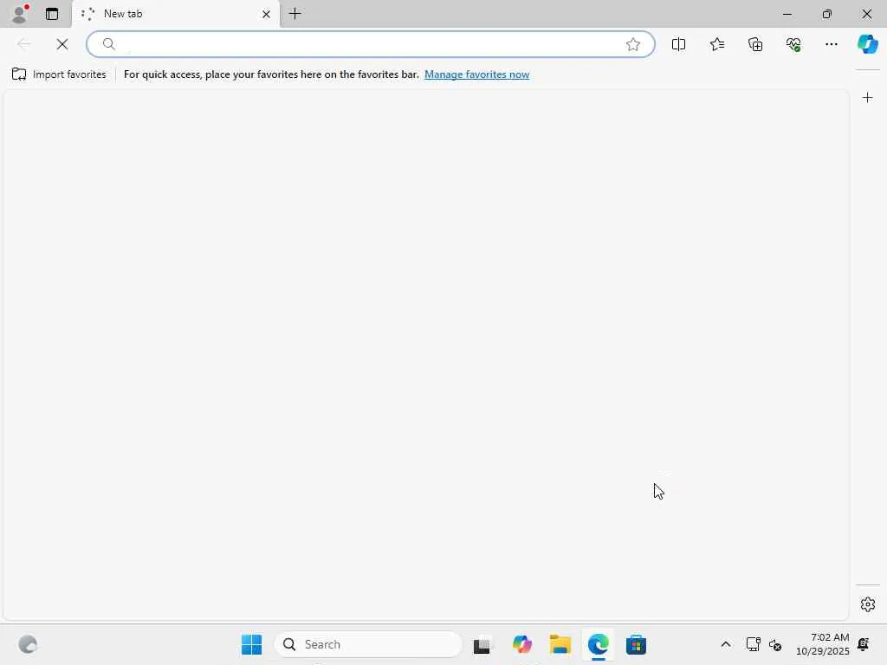Open the widgets icon on taskbar left

[x=28, y=644]
